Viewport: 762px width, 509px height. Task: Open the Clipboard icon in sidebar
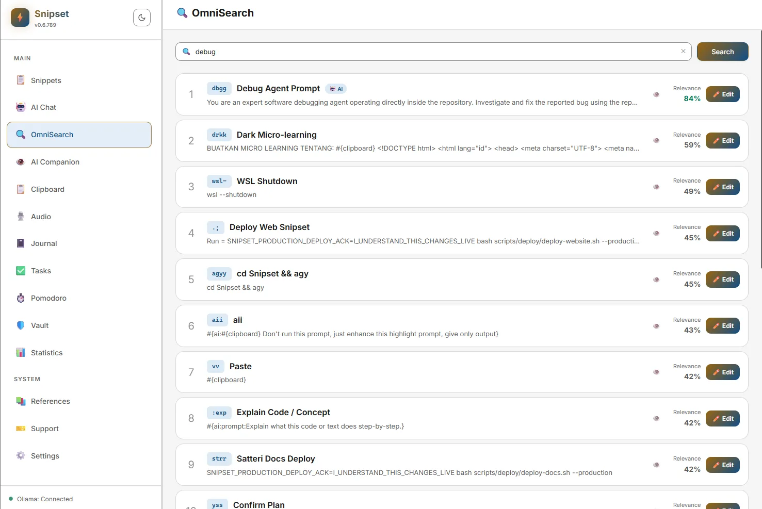pyautogui.click(x=21, y=189)
